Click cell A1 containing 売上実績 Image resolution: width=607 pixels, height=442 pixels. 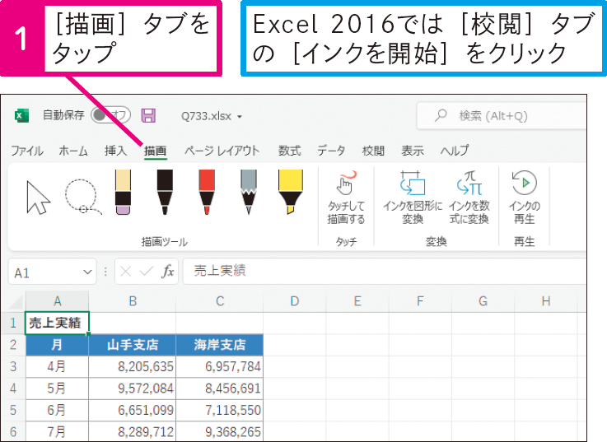pyautogui.click(x=58, y=323)
